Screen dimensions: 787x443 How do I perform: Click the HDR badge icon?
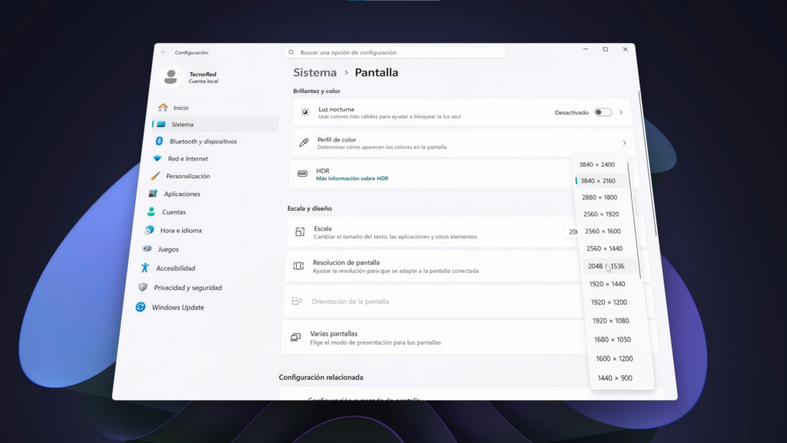[x=302, y=174]
